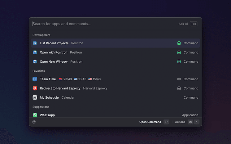Click the green extension icon on List Recent Projects
Screen dimensions: 231x144
click(x=179, y=43)
